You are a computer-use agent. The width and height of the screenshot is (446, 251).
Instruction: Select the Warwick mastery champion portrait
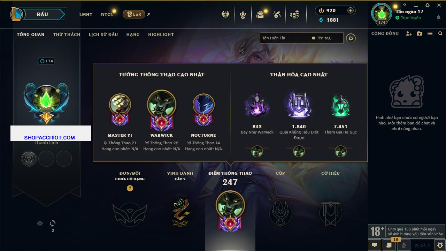162,104
